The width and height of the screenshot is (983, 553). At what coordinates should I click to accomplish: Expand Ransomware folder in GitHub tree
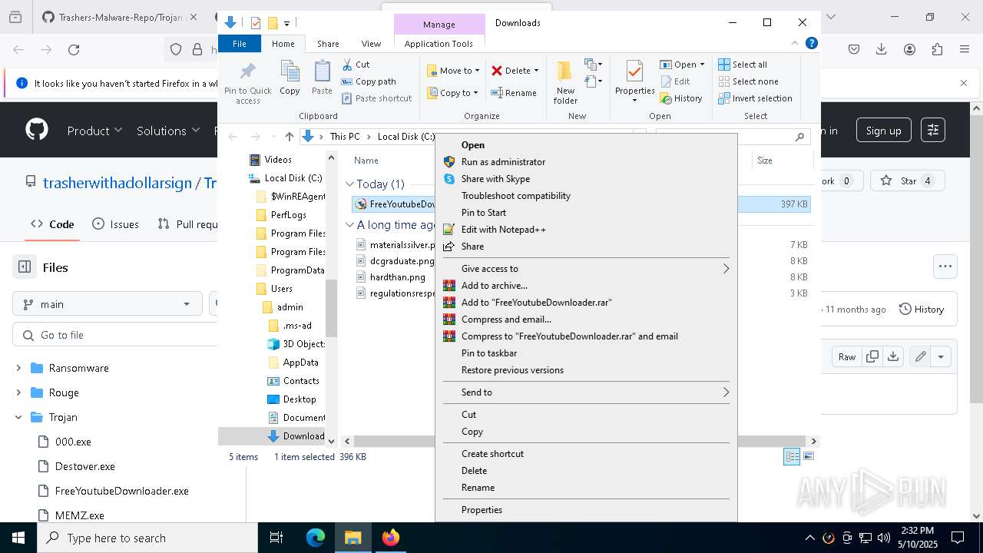click(x=18, y=368)
